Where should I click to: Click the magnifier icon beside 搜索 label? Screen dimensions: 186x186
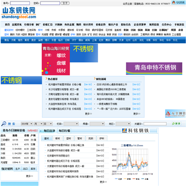pos(4,123)
